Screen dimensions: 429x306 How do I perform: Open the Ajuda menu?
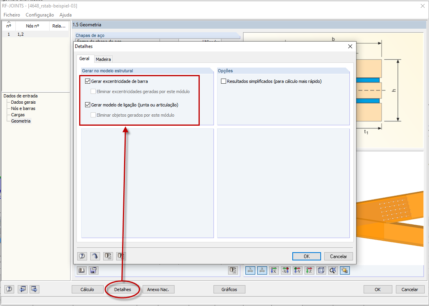(x=65, y=15)
